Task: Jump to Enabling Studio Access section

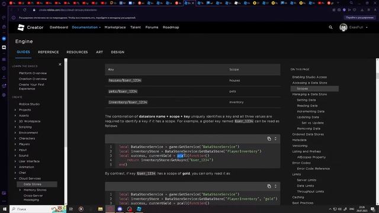Action: tap(309, 77)
